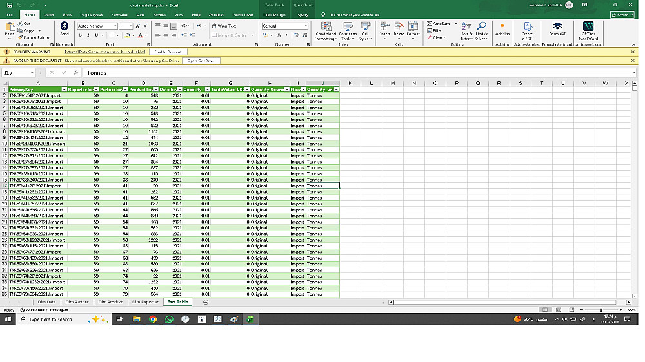645x362 pixels.
Task: Switch to the Dim Product sheet tab
Action: (x=111, y=302)
